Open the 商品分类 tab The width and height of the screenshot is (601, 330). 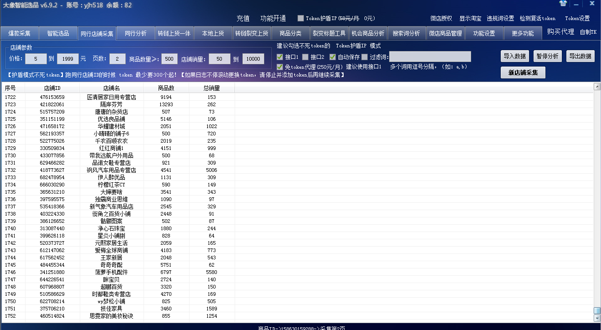tap(290, 33)
